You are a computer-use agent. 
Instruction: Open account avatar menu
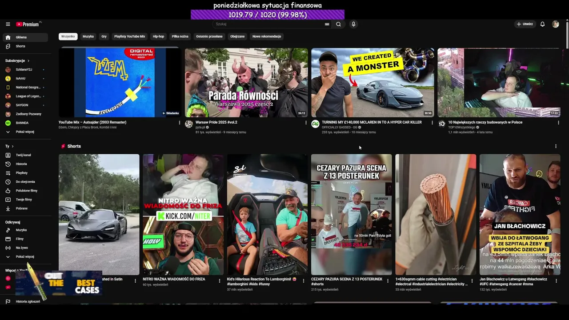(555, 24)
